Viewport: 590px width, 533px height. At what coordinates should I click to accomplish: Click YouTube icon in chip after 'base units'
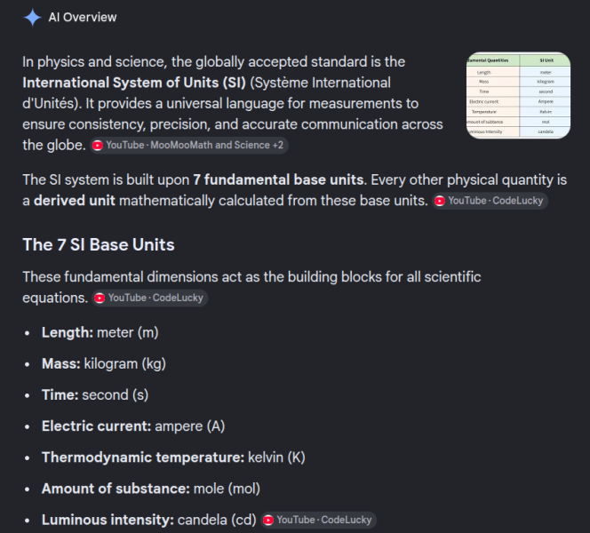pyautogui.click(x=440, y=201)
